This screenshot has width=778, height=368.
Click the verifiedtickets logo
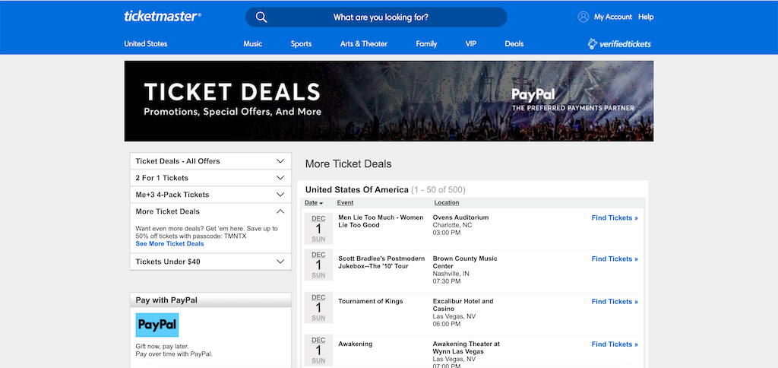coord(619,43)
